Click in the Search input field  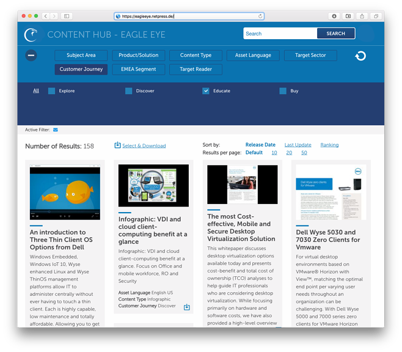click(x=280, y=34)
